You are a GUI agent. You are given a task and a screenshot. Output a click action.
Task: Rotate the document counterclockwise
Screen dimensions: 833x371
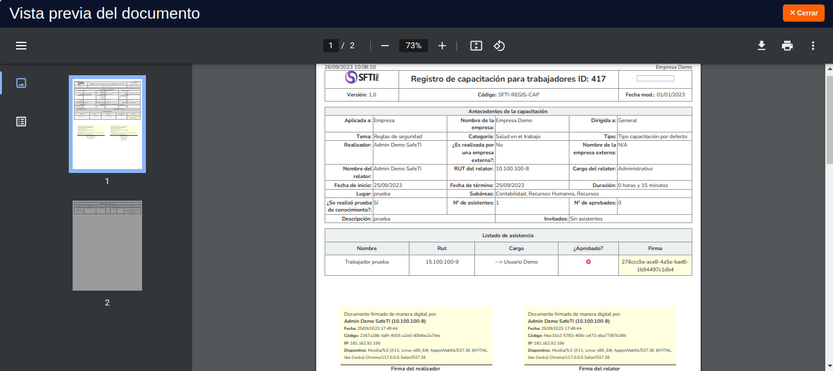tap(499, 46)
